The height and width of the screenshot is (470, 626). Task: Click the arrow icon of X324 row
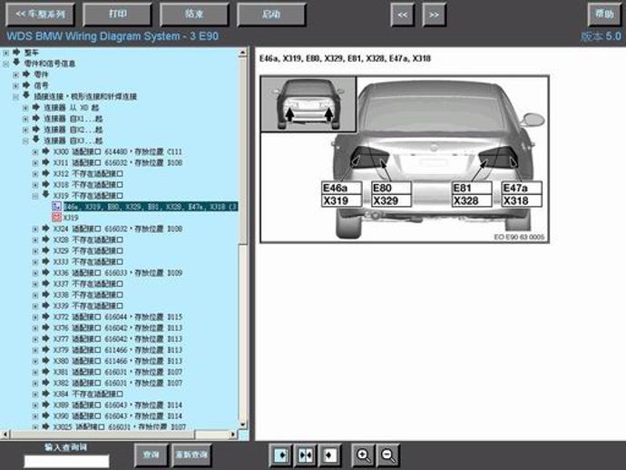pos(46,229)
